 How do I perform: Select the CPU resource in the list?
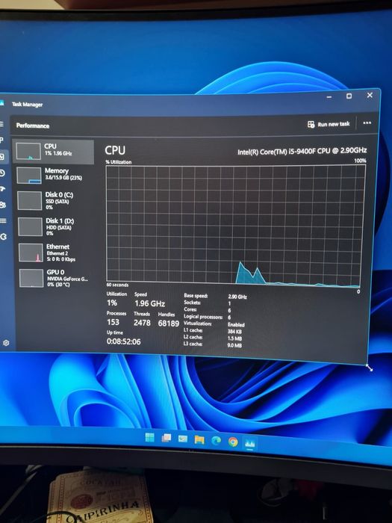click(x=53, y=151)
